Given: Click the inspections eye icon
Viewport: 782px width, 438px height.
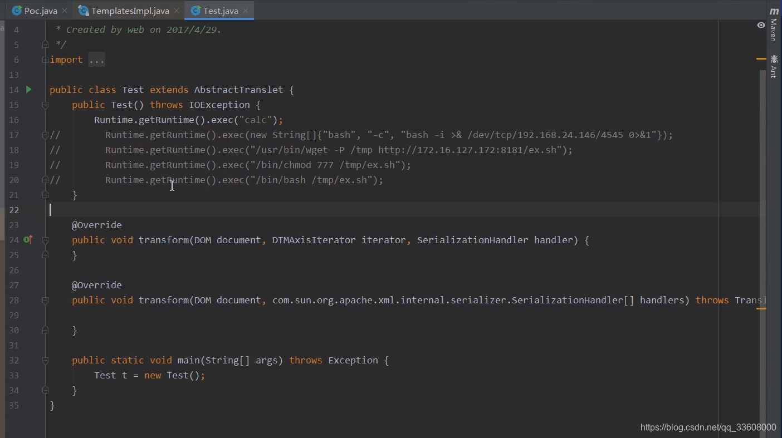Looking at the screenshot, I should [761, 25].
